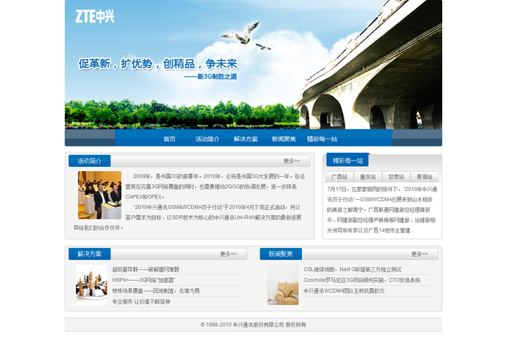Switch to the 青海站 tab
507x338 pixels.
425,177
